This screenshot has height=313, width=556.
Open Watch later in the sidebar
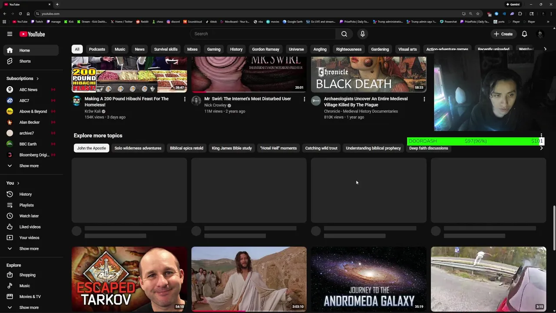[30, 216]
